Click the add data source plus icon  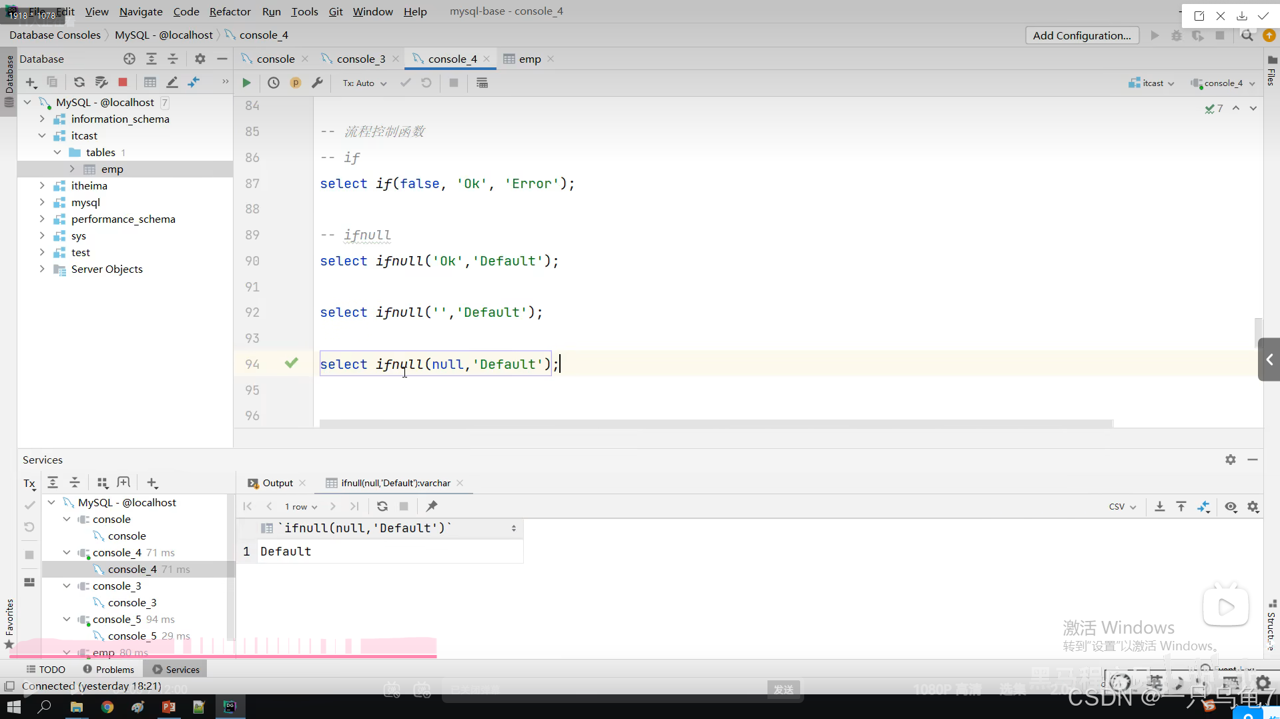[x=31, y=82]
